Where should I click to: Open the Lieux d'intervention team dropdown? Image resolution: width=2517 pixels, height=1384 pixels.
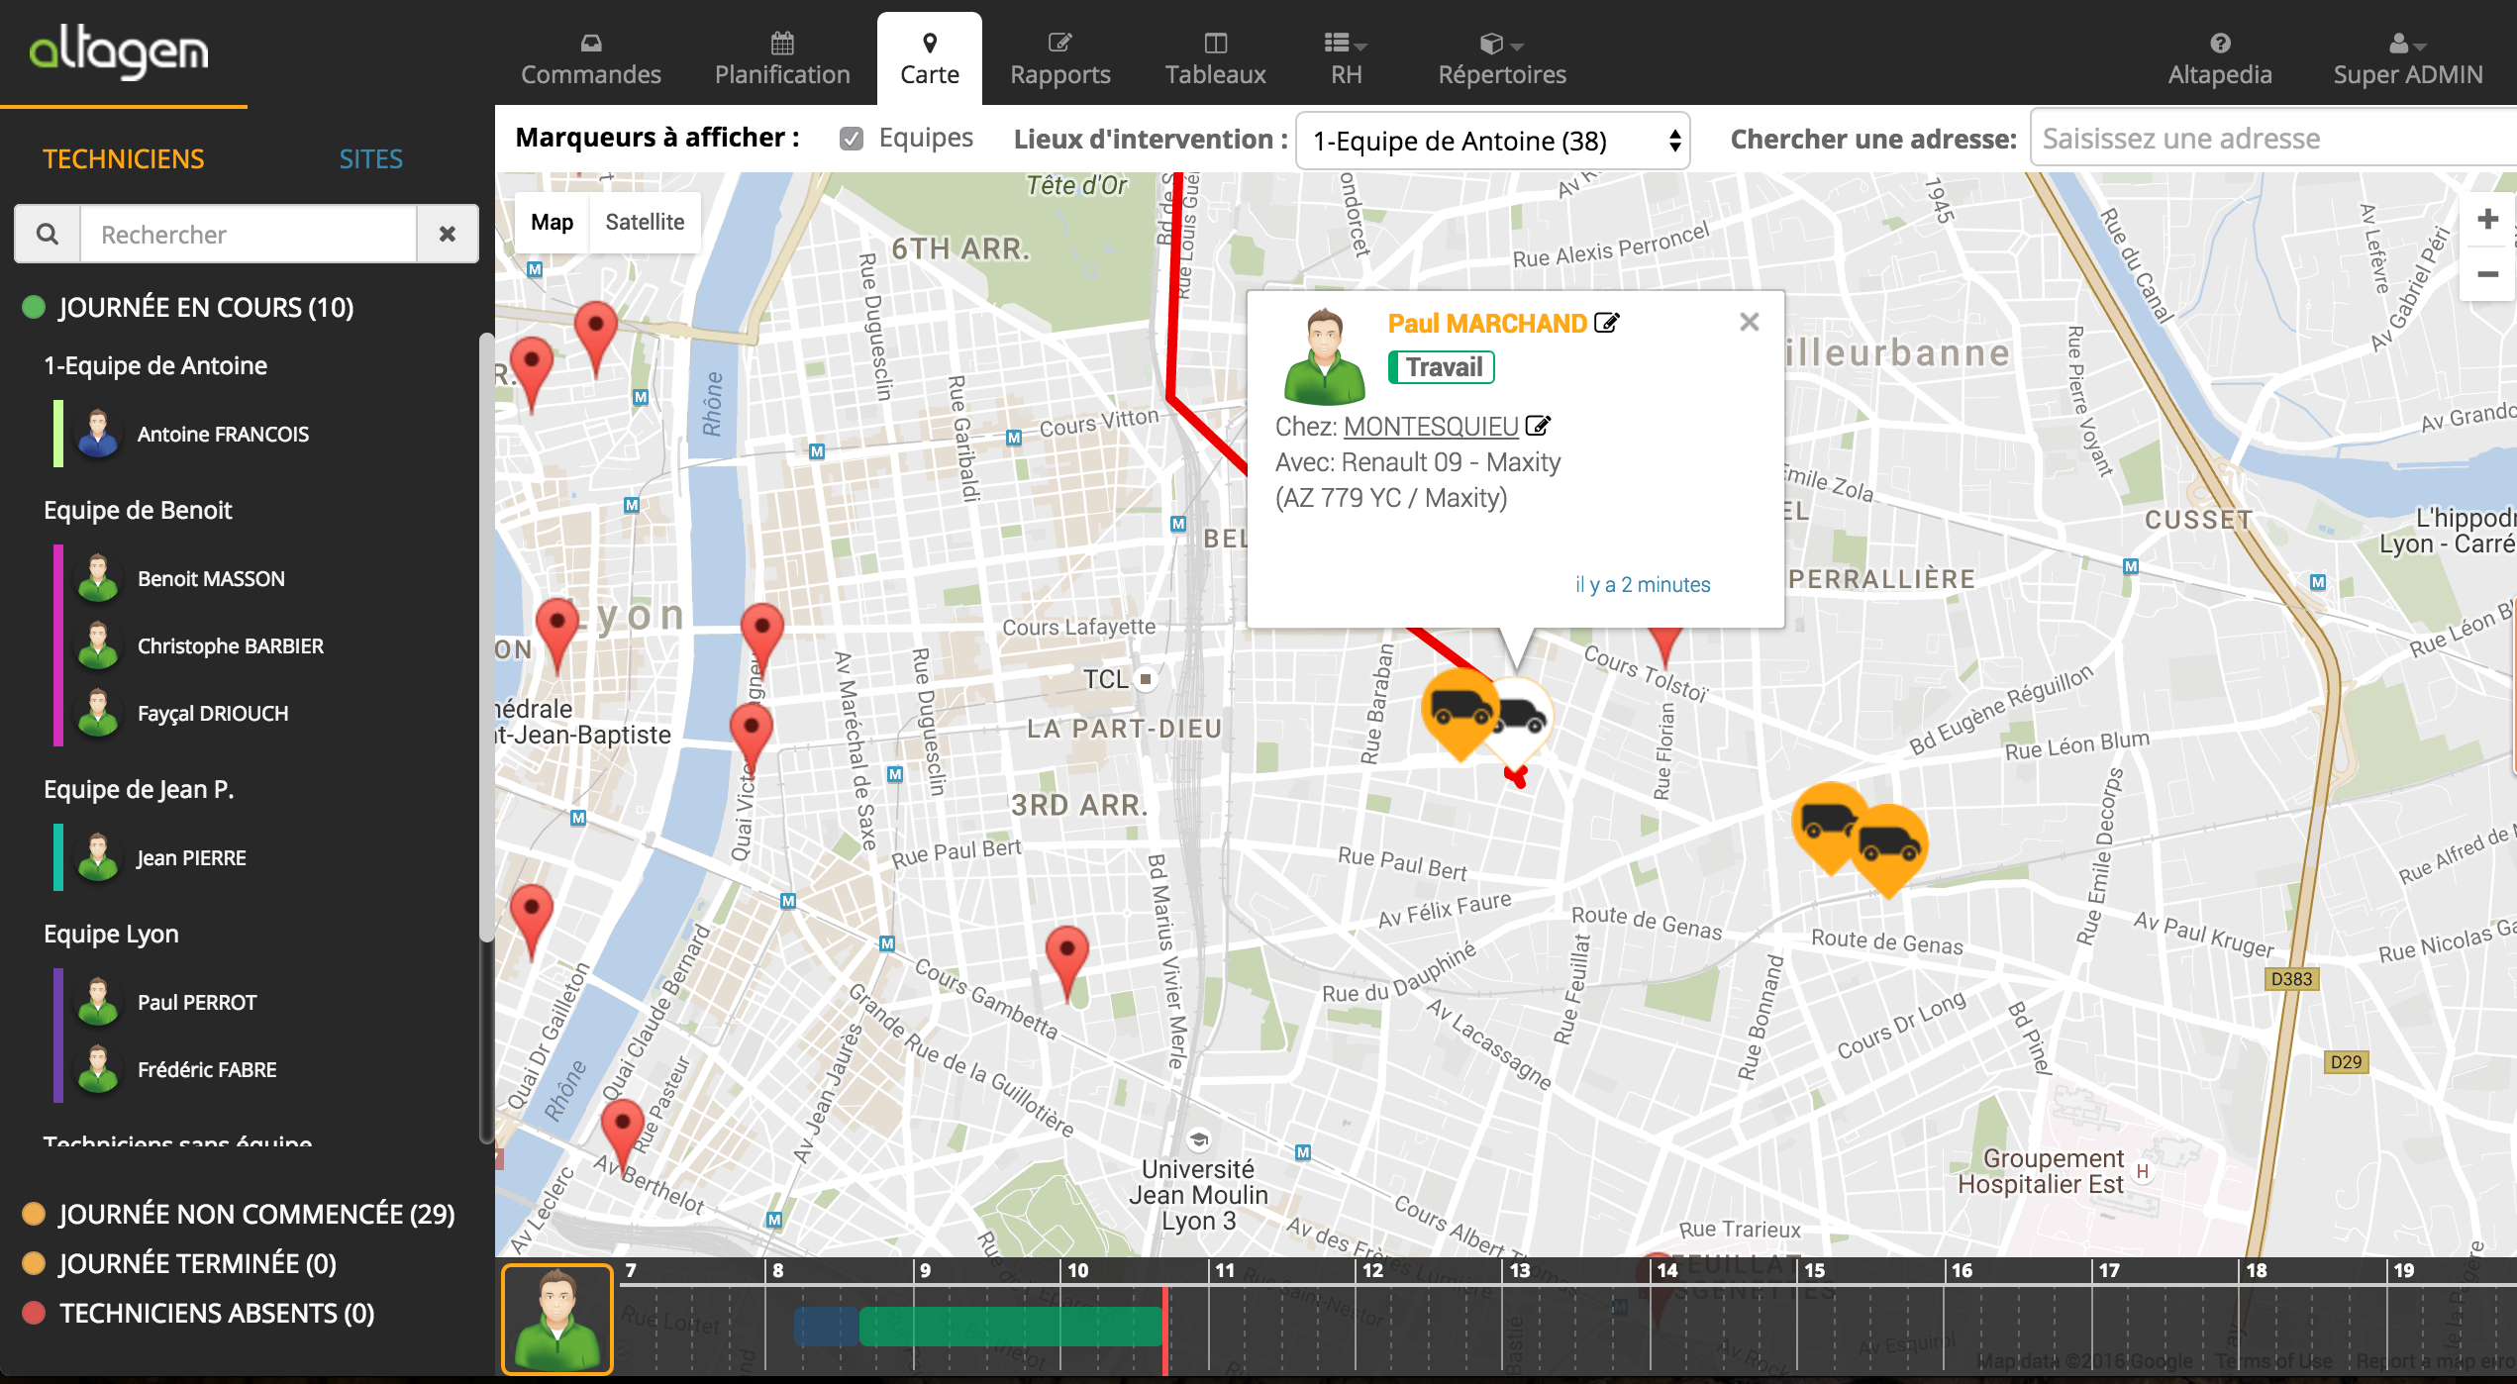pos(1492,141)
